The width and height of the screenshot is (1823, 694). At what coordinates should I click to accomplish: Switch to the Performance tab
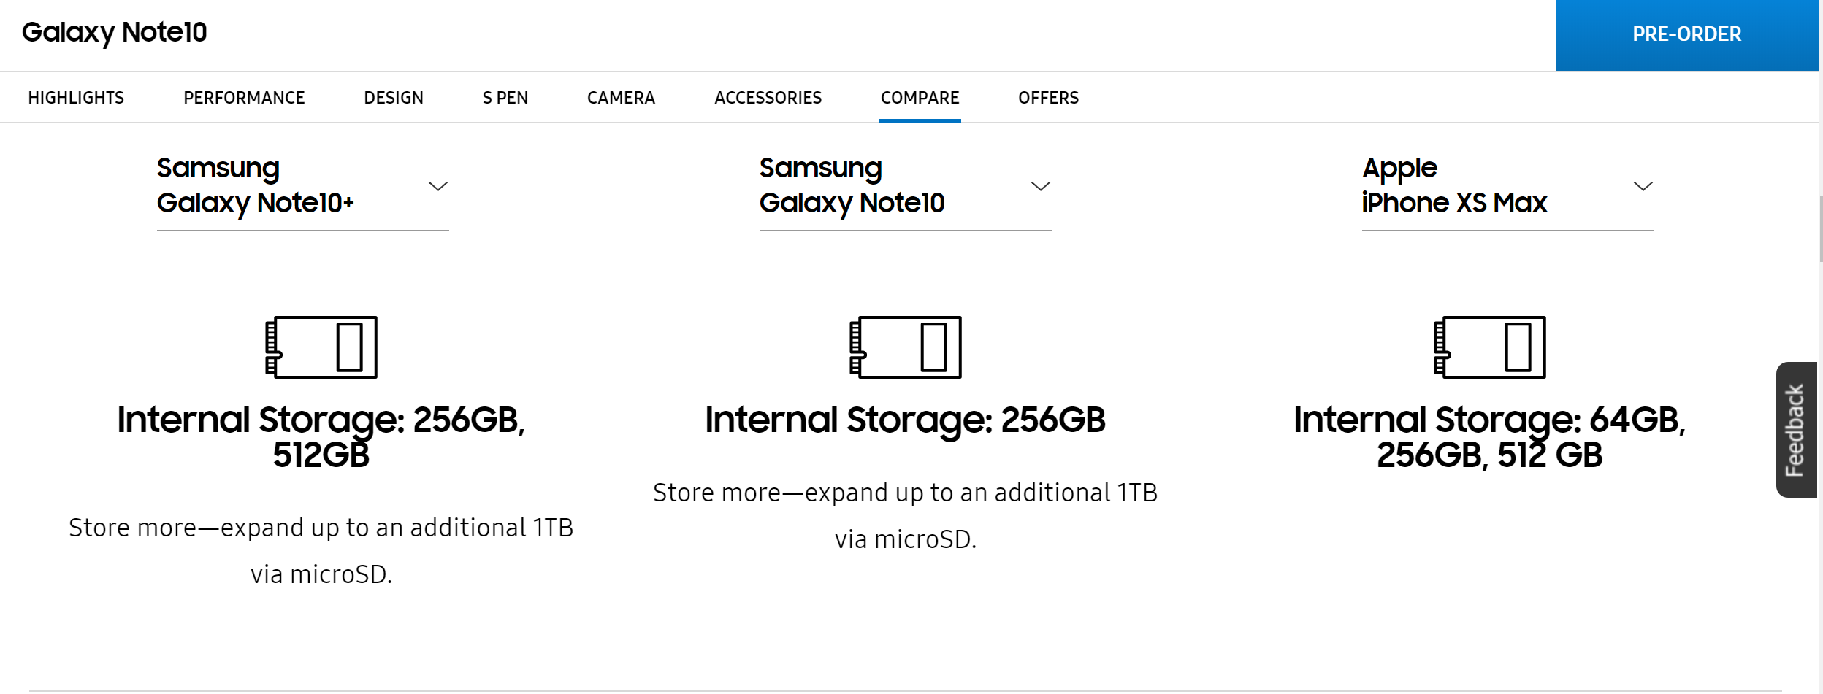click(x=244, y=98)
